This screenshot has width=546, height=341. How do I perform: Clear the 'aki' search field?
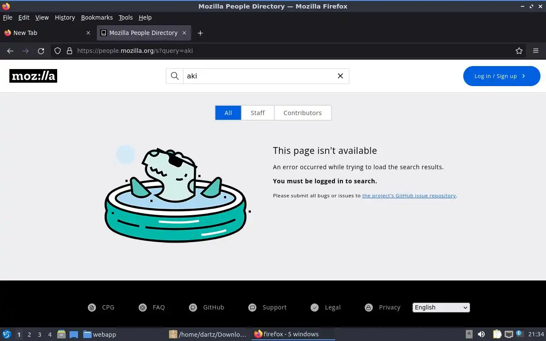coord(340,76)
